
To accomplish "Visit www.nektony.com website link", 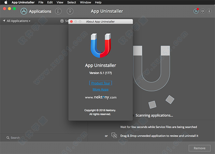I will [101, 97].
